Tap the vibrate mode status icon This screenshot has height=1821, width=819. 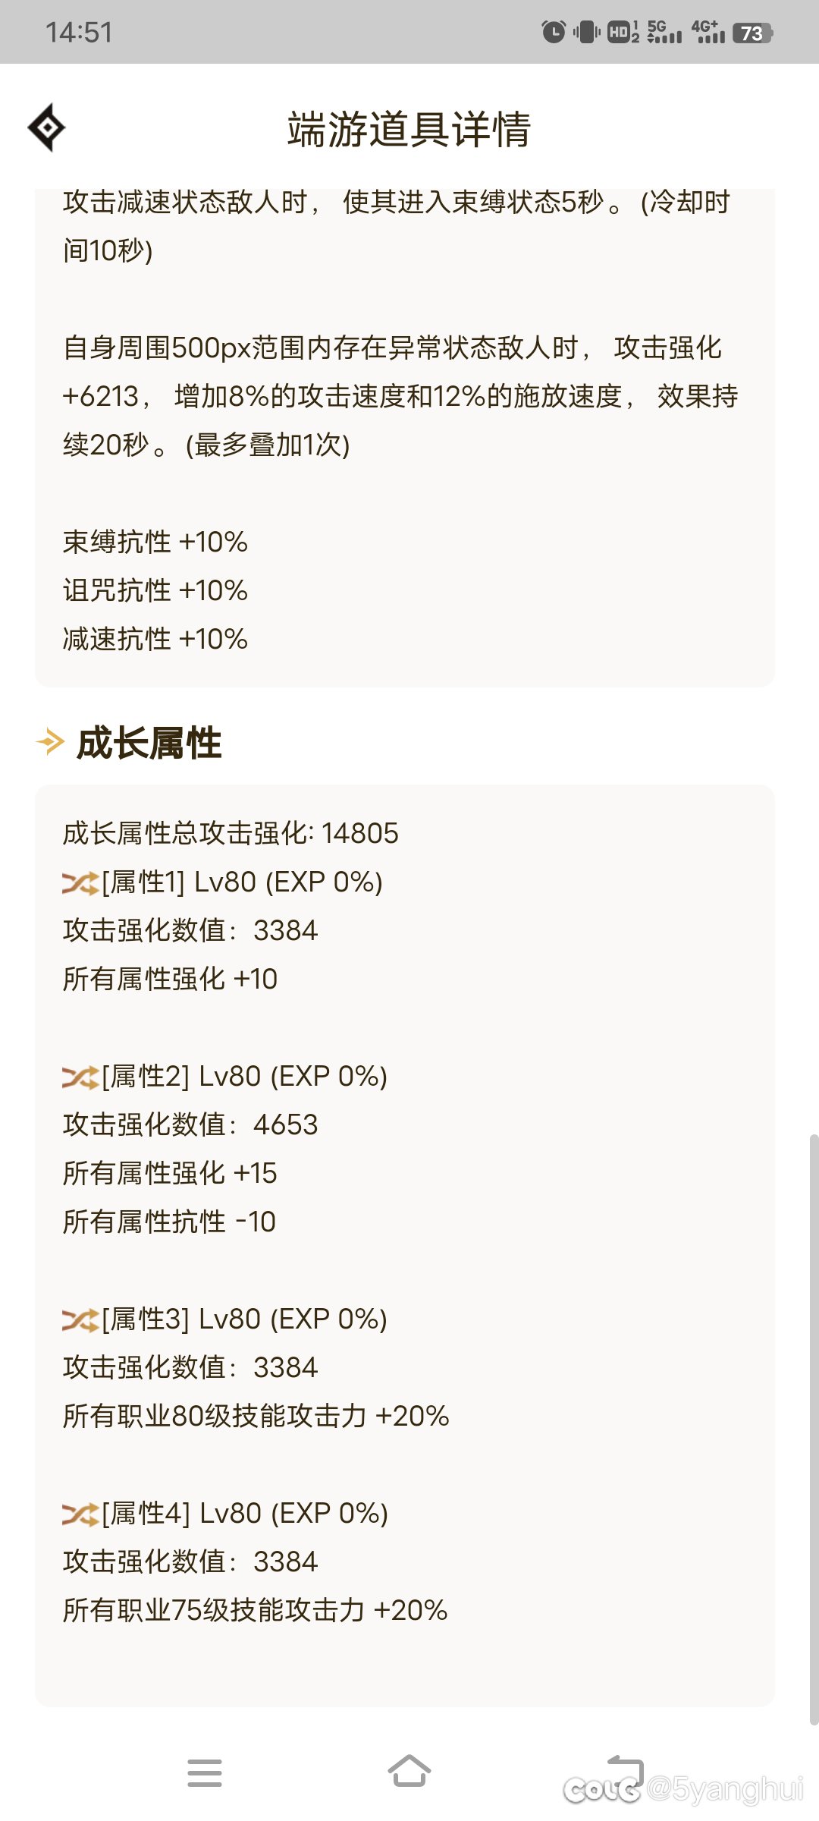pos(586,32)
